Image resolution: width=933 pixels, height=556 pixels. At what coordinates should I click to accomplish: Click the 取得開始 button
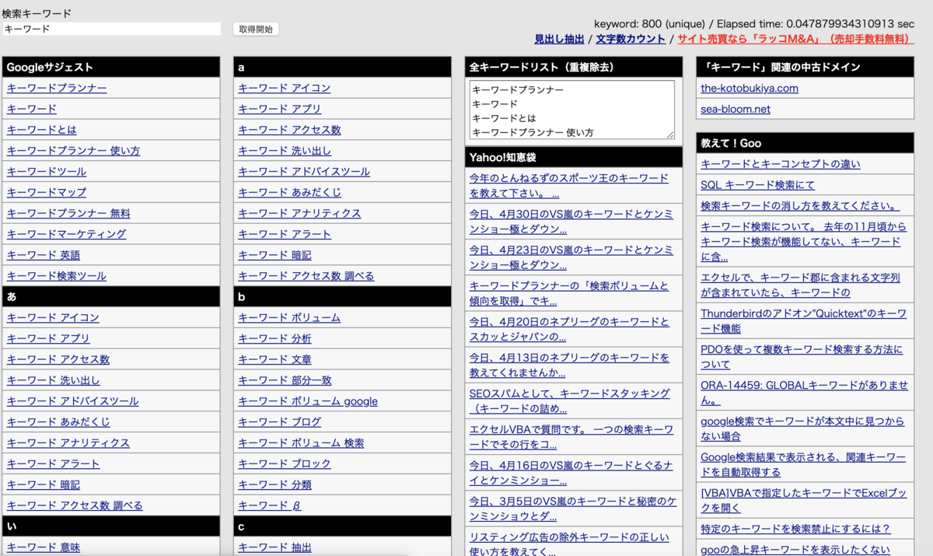tap(256, 29)
